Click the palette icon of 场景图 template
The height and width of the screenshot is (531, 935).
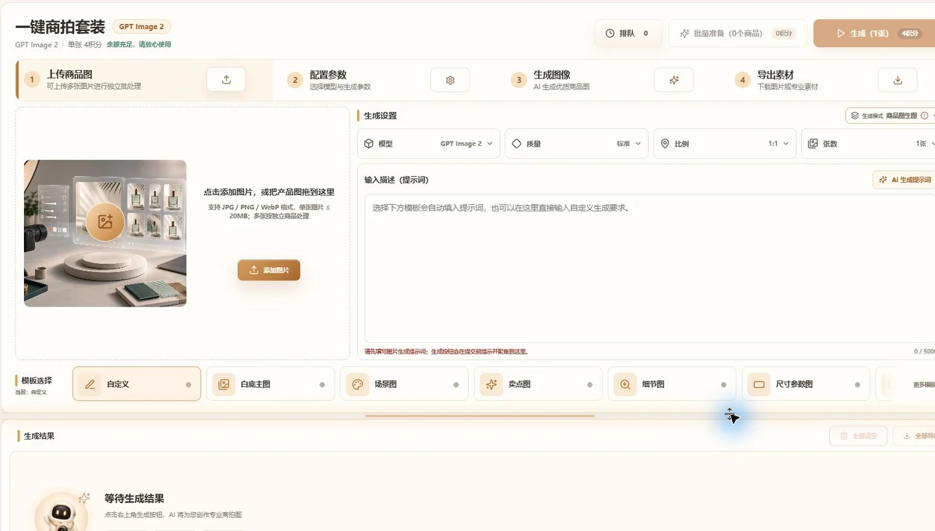(358, 384)
